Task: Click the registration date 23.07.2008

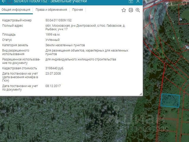Action: point(53,74)
